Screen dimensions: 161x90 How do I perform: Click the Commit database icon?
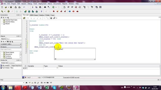[x=25, y=11]
